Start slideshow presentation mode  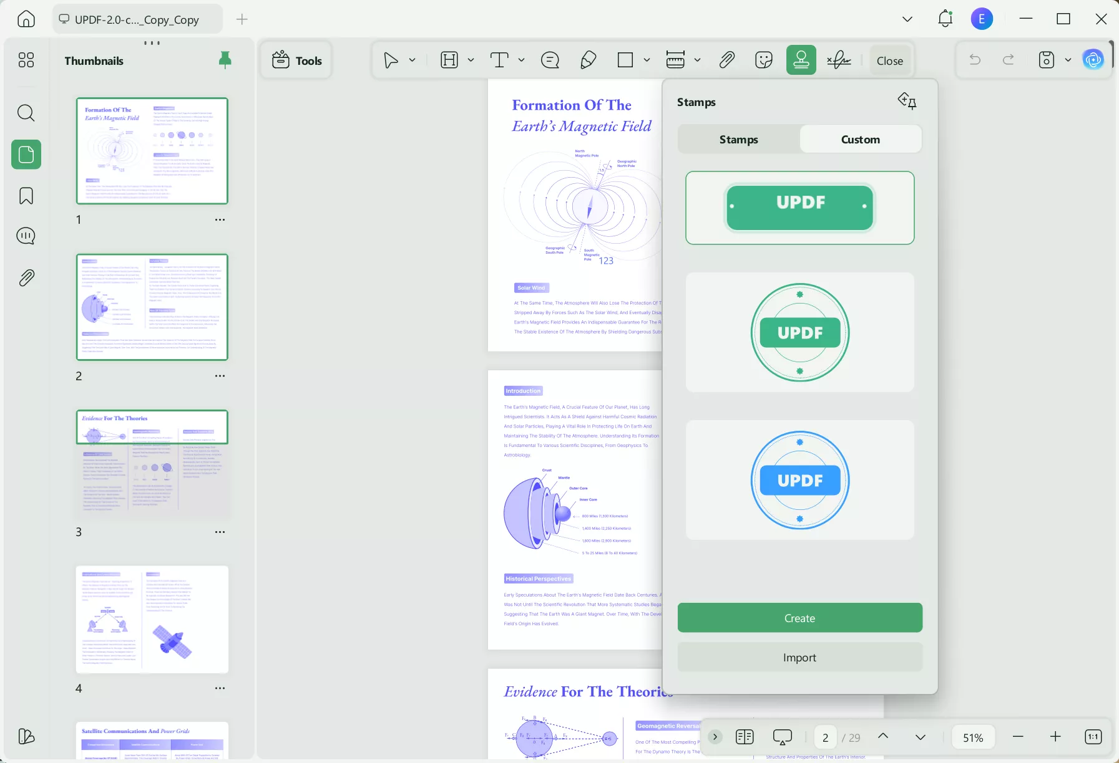[x=783, y=737]
